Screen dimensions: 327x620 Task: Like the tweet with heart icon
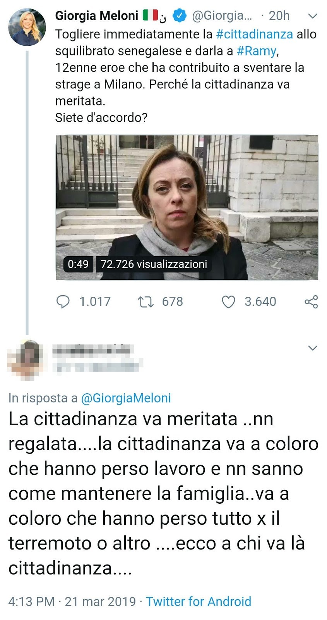tap(228, 301)
